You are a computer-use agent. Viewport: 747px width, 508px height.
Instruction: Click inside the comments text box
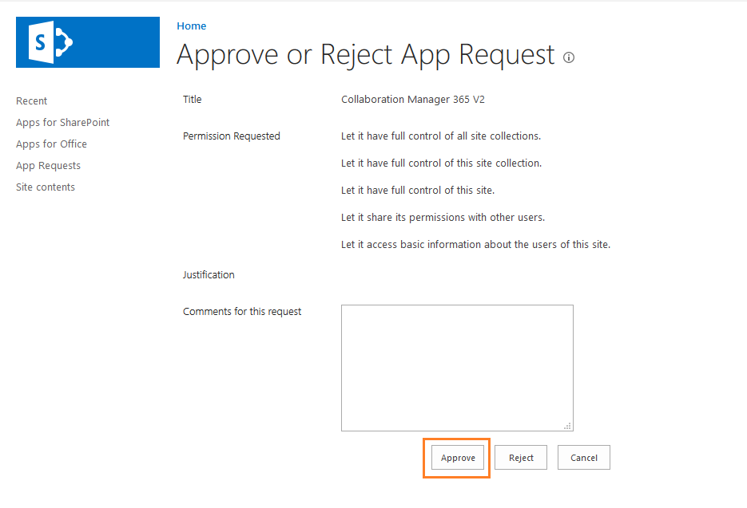(x=457, y=368)
